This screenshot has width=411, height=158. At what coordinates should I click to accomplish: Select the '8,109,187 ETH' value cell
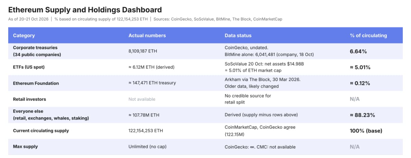pos(142,51)
